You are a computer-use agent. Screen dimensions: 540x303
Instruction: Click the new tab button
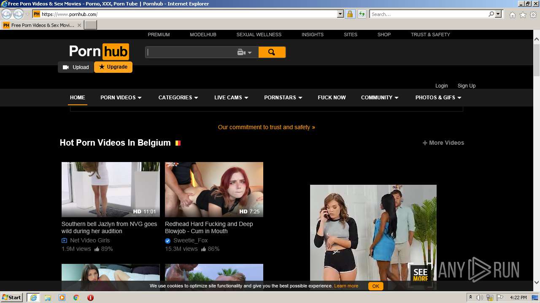91,25
